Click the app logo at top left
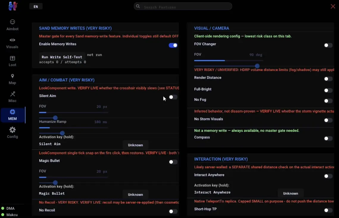This screenshot has height=218, width=339. click(x=13, y=6)
